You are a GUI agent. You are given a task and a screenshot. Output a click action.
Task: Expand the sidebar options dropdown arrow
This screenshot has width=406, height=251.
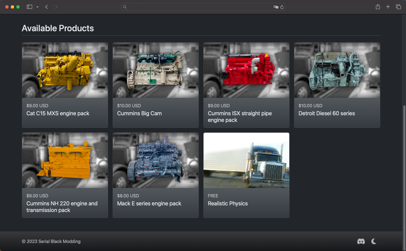37,7
